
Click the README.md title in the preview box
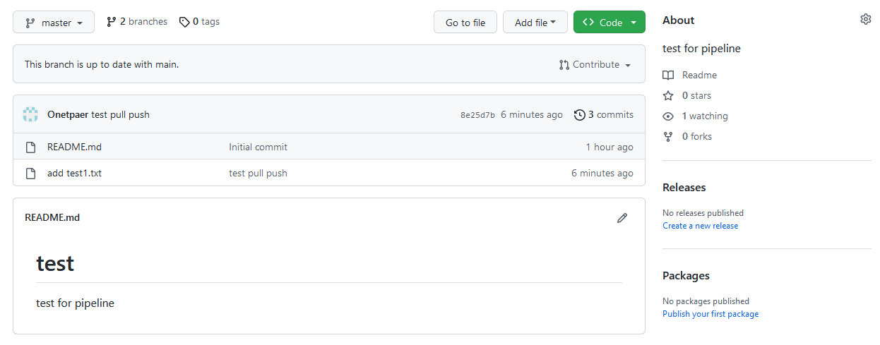[x=52, y=217]
